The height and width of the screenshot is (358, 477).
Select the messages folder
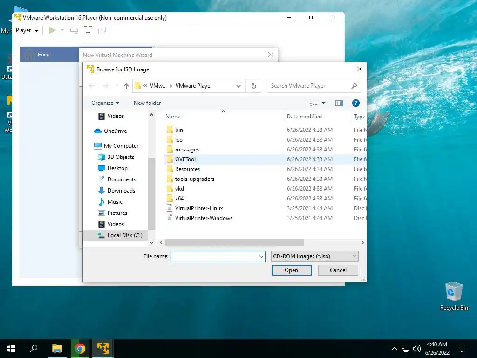[x=187, y=150]
